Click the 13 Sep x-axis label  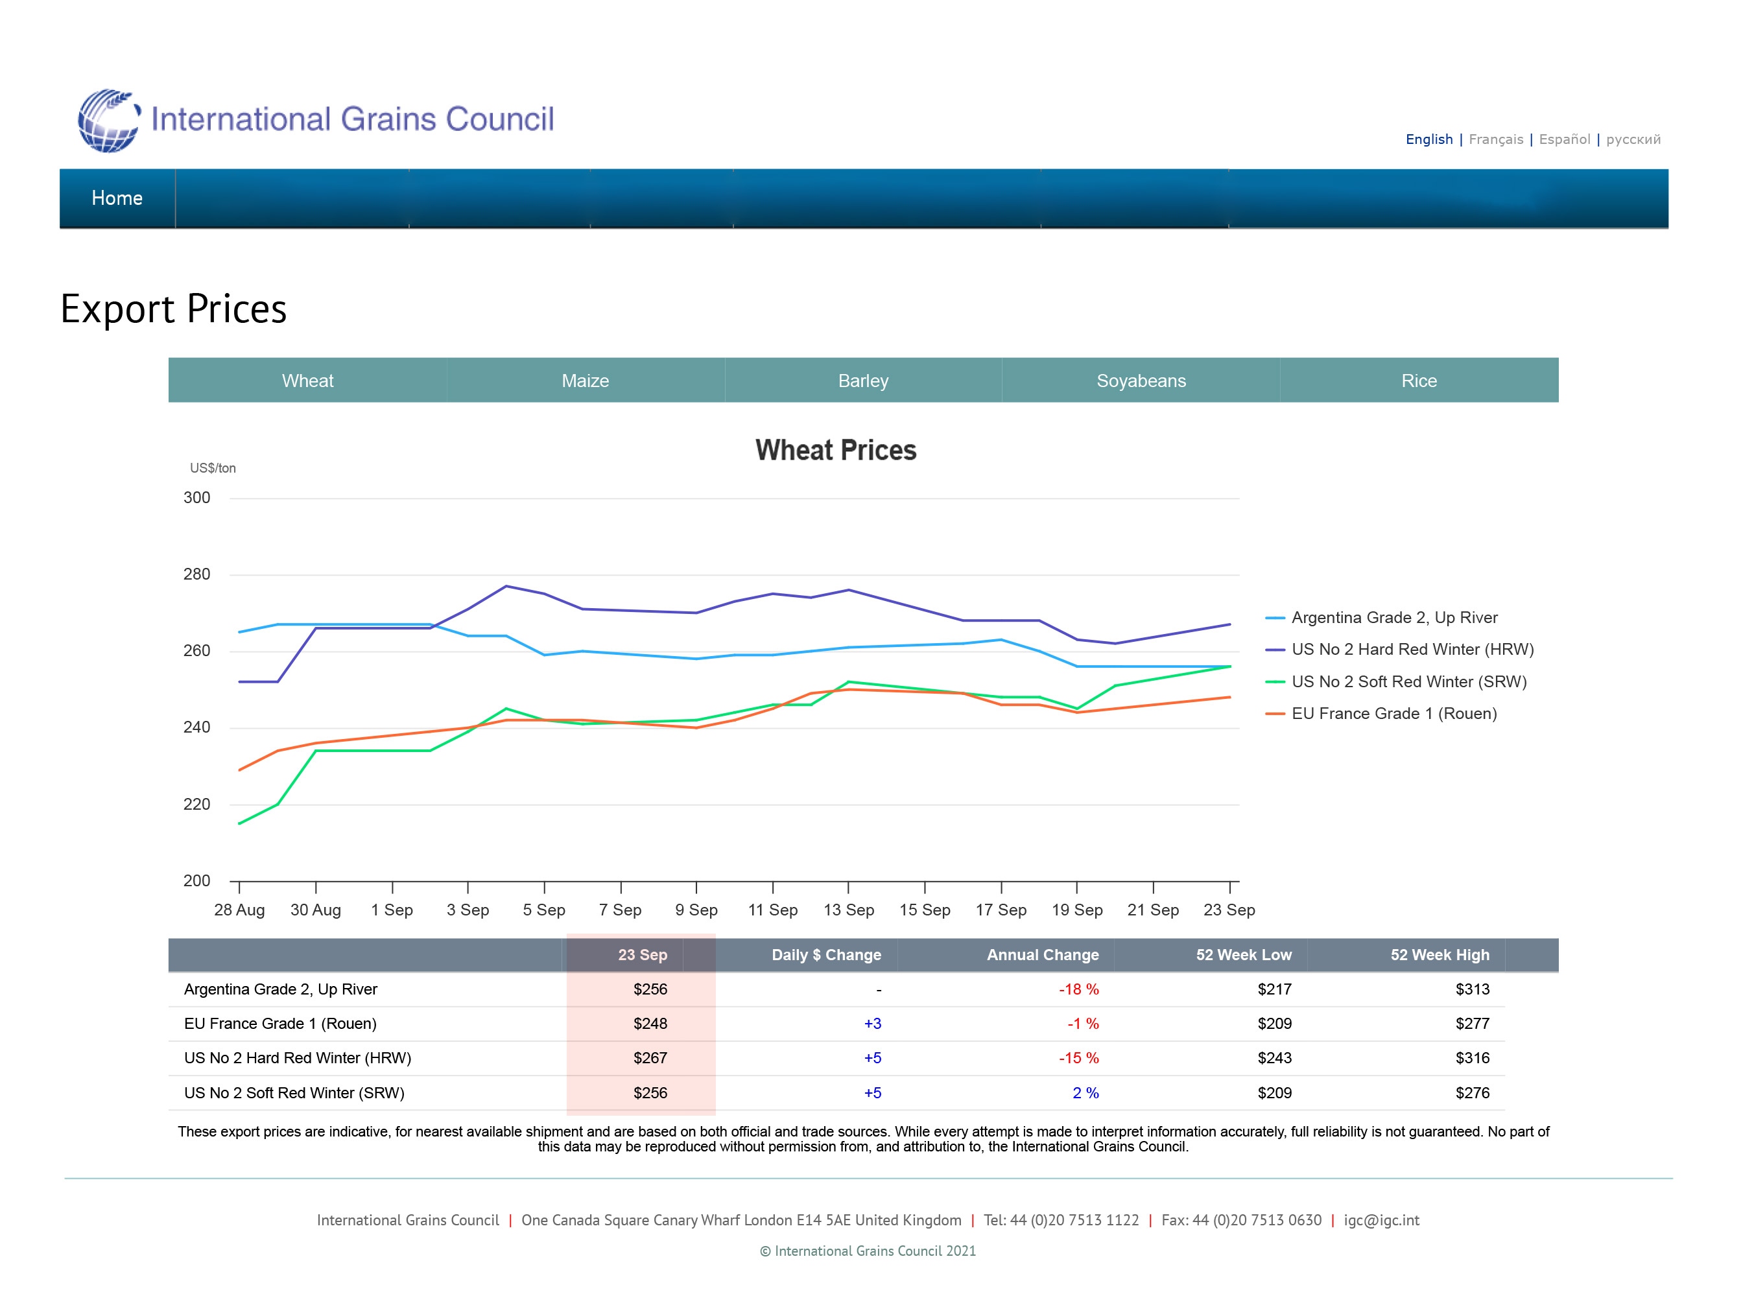tap(848, 910)
